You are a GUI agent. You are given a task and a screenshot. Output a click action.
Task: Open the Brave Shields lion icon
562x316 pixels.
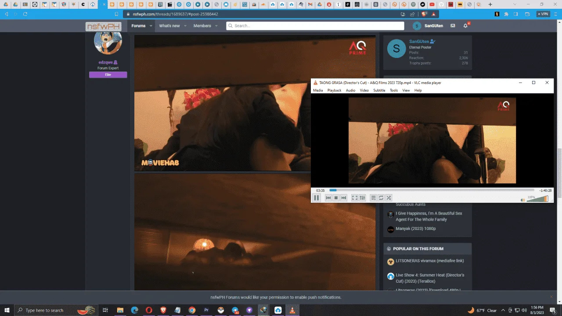[424, 14]
